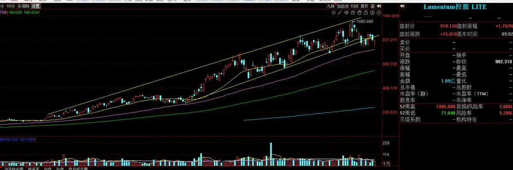Click the 风险率 value 5.28%

(x=506, y=113)
